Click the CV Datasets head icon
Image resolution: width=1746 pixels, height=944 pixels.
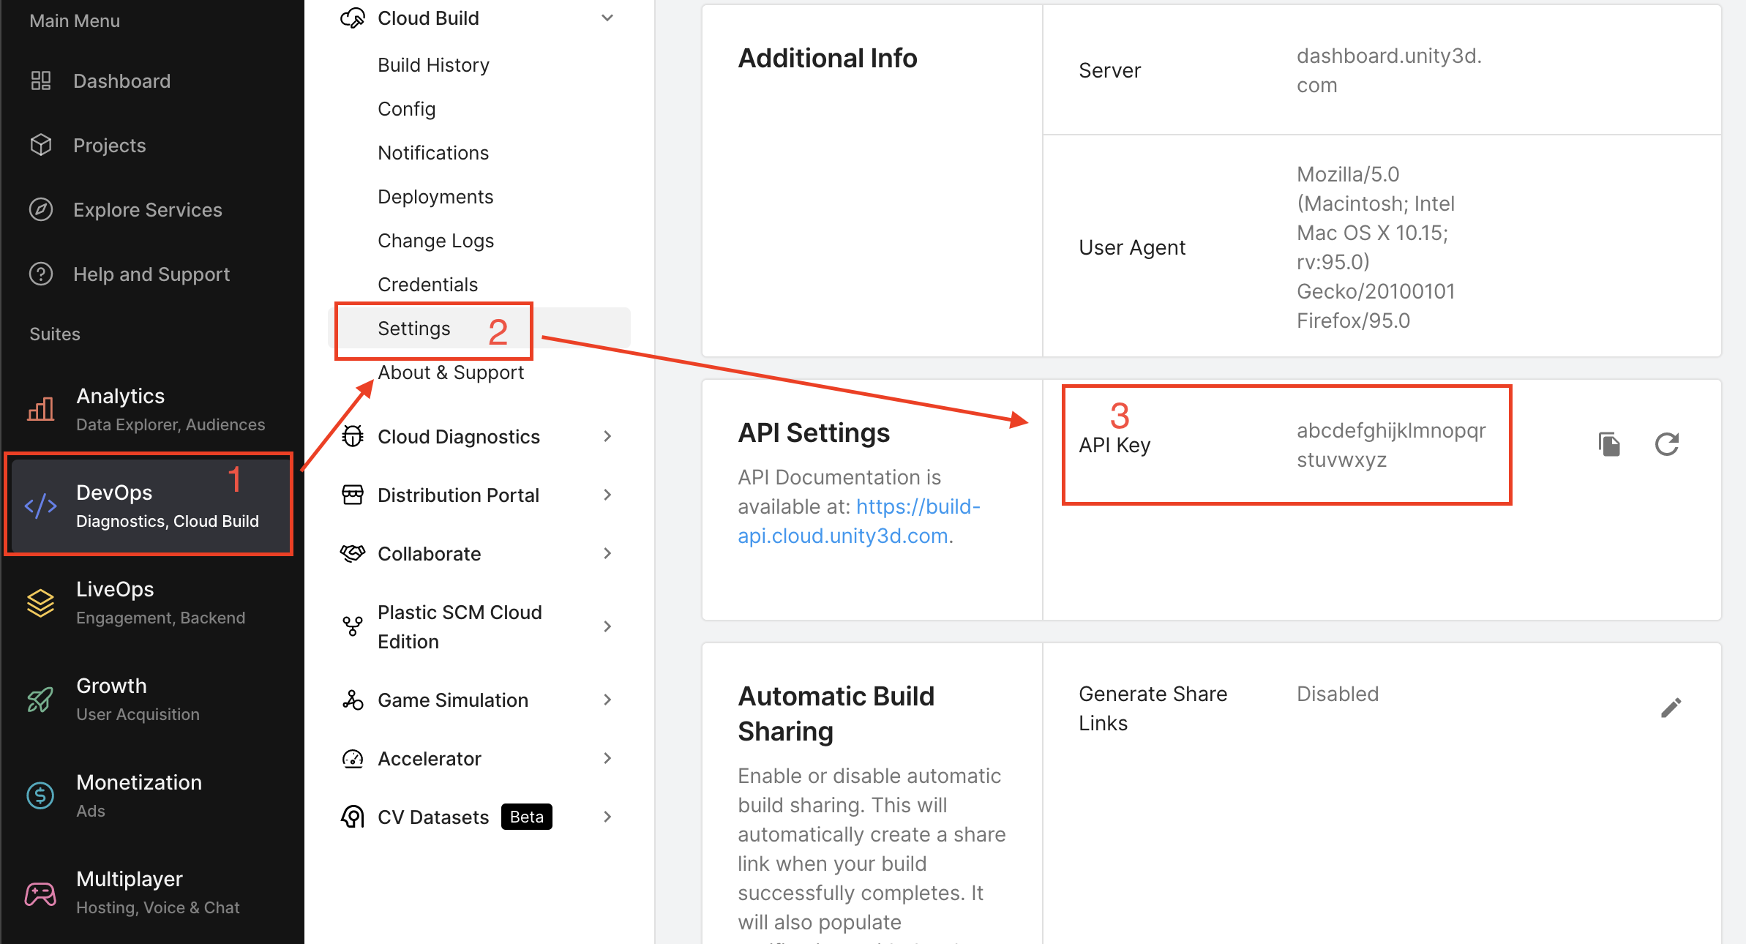coord(353,817)
